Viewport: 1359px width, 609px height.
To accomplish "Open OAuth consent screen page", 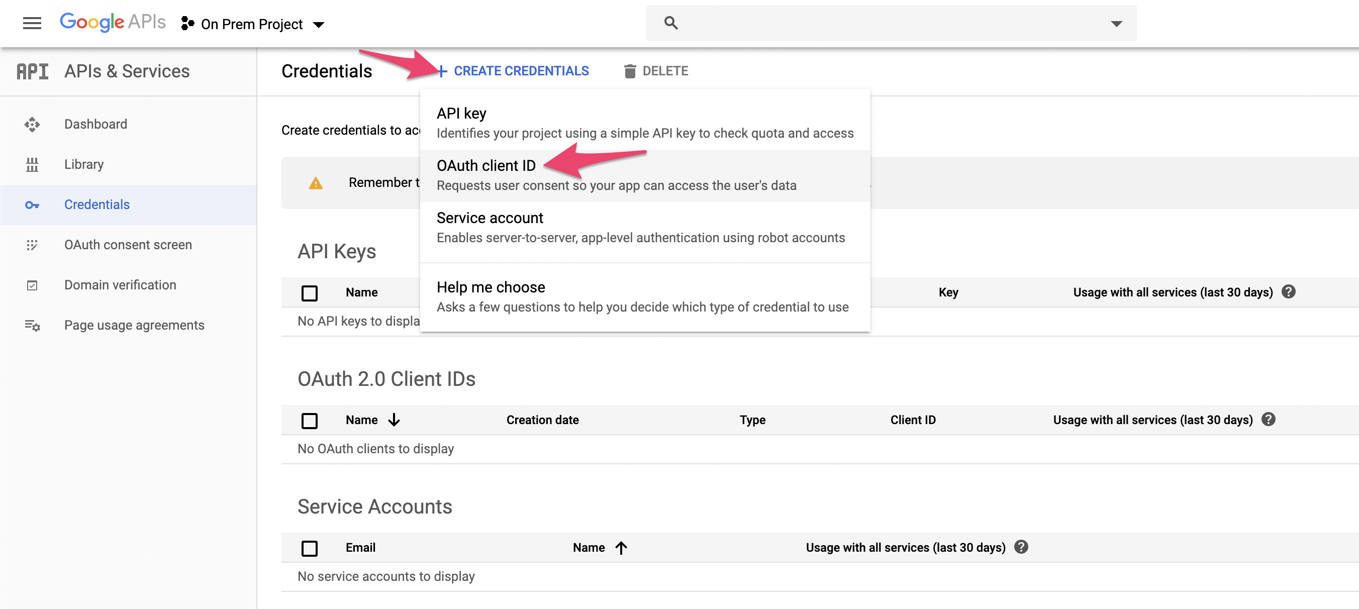I will pos(128,245).
